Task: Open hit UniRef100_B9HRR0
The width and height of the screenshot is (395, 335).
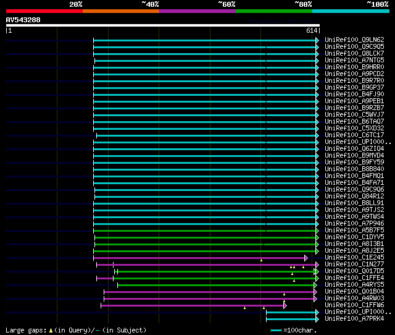Action: [354, 67]
